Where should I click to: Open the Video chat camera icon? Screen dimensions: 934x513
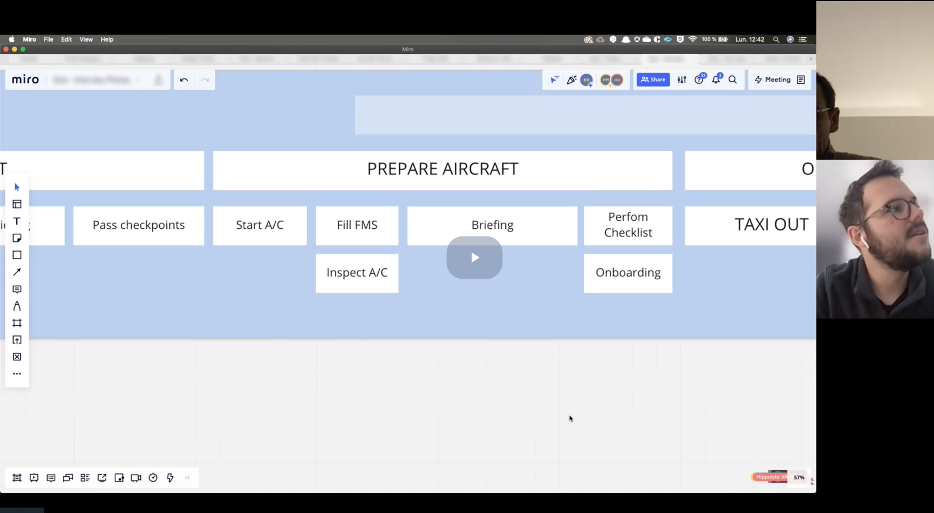point(136,478)
